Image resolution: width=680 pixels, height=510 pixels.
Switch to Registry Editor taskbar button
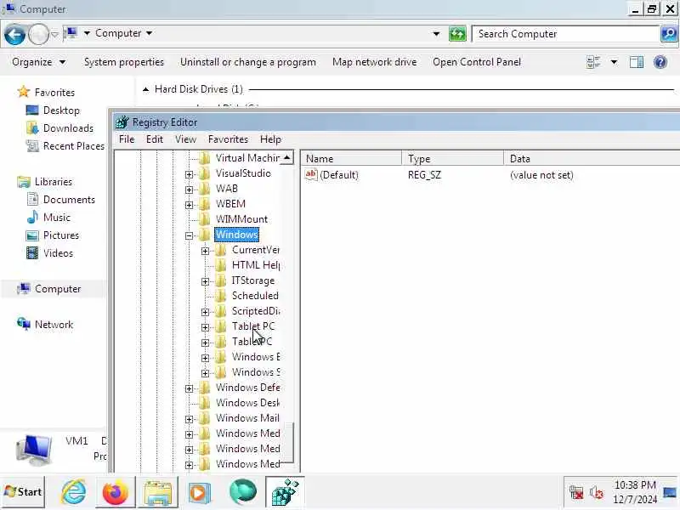tap(285, 492)
